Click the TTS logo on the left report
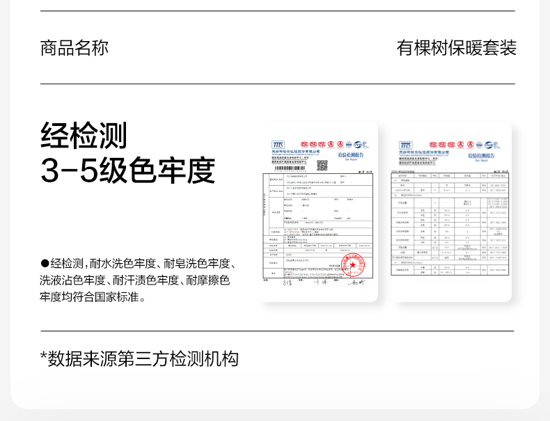The width and height of the screenshot is (550, 421). coord(278,144)
